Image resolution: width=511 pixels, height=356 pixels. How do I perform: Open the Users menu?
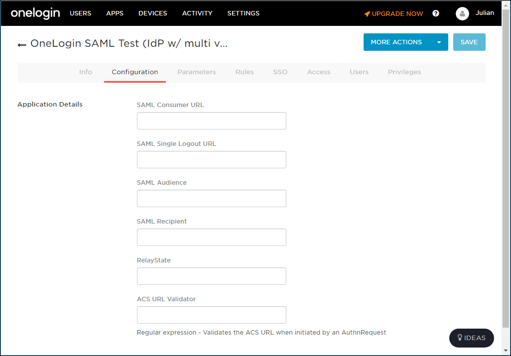coord(81,13)
